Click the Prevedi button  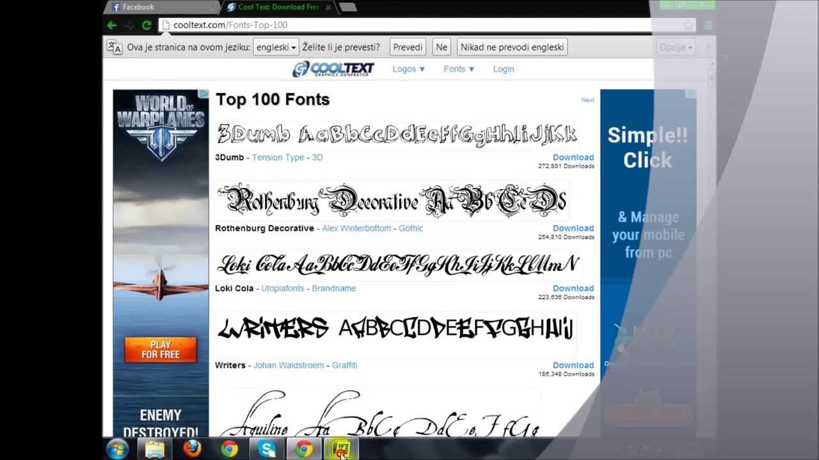[408, 47]
